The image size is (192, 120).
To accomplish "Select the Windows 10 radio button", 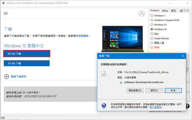I will coord(152,29).
